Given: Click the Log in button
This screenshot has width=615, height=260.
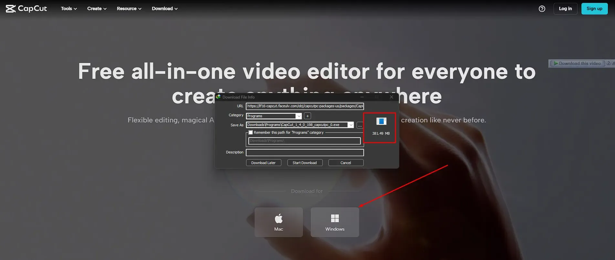Looking at the screenshot, I should point(565,9).
